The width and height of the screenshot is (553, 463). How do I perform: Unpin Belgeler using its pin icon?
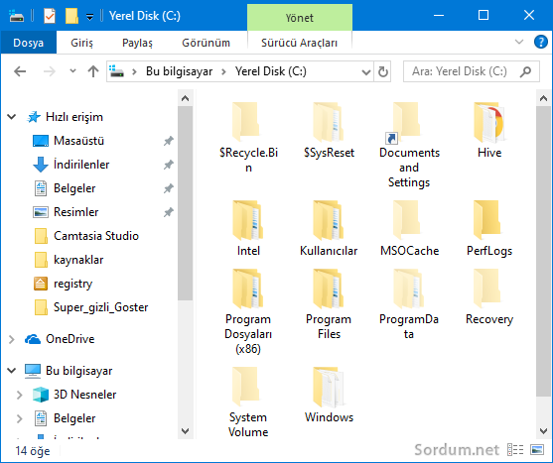pyautogui.click(x=169, y=188)
